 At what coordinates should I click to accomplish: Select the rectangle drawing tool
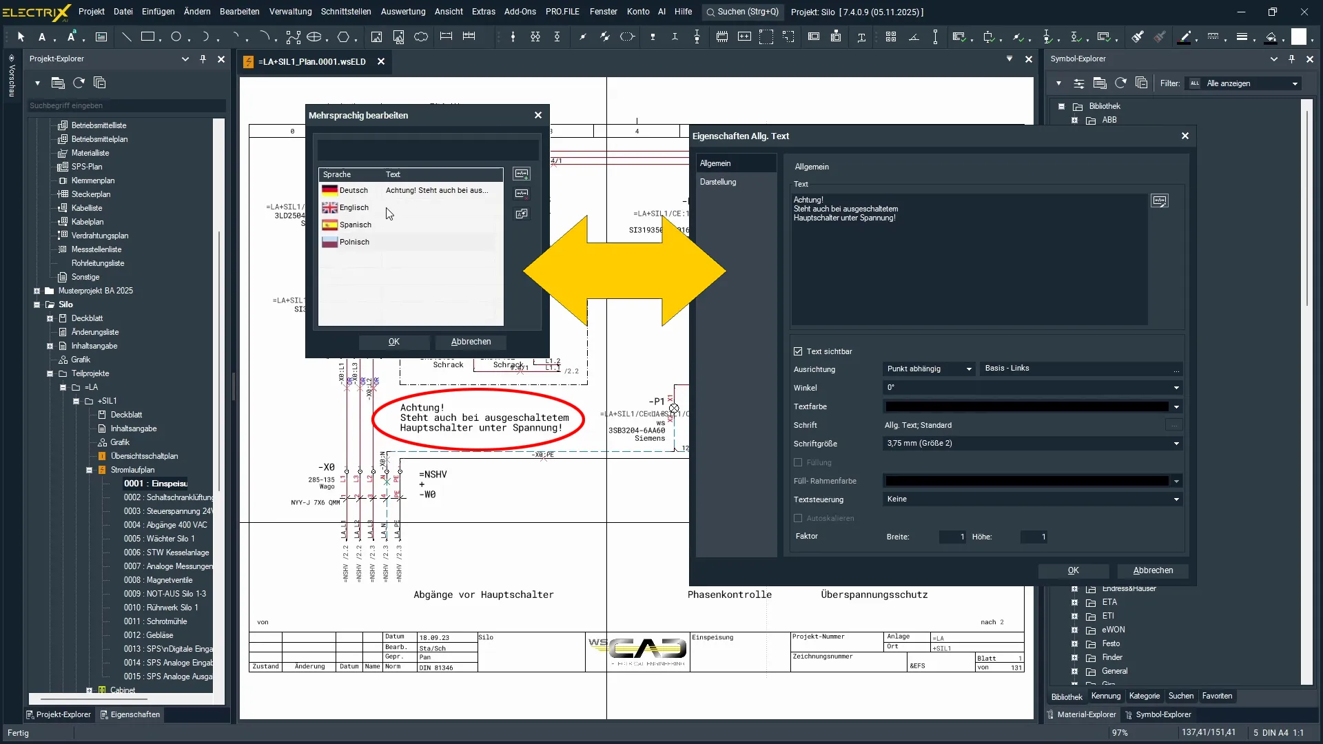[x=147, y=37]
